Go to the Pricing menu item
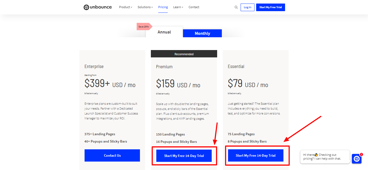368x170 pixels. [x=163, y=7]
